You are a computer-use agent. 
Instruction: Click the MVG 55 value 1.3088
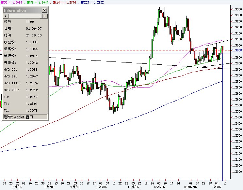tap(32, 70)
